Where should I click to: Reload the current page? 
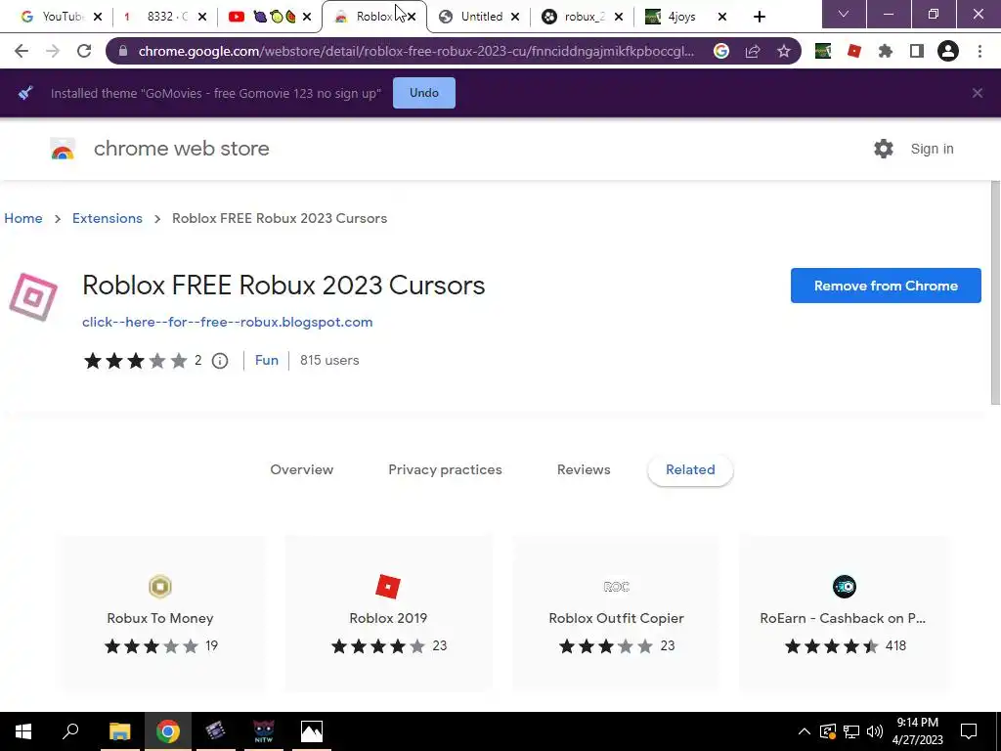84,51
